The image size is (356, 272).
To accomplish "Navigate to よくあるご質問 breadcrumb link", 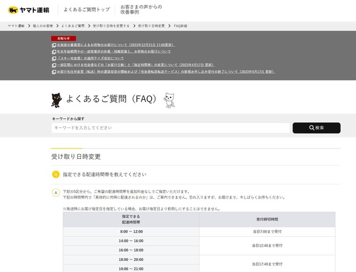I will click(73, 26).
